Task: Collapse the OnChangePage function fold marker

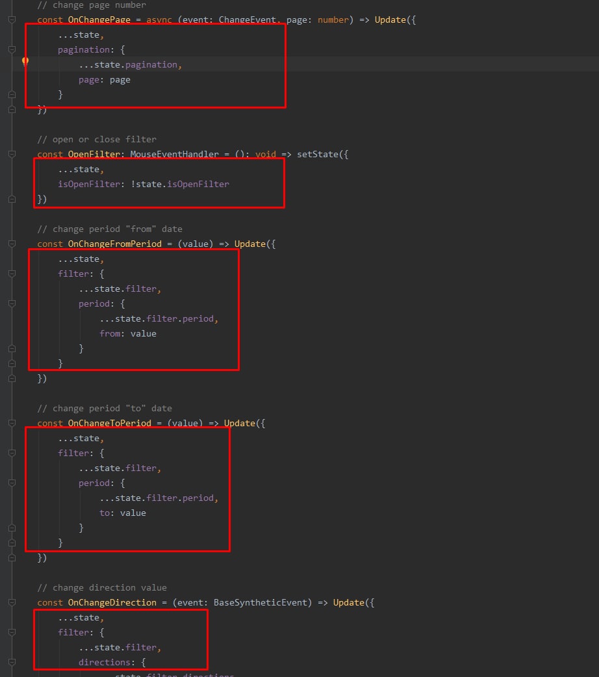Action: coord(12,20)
